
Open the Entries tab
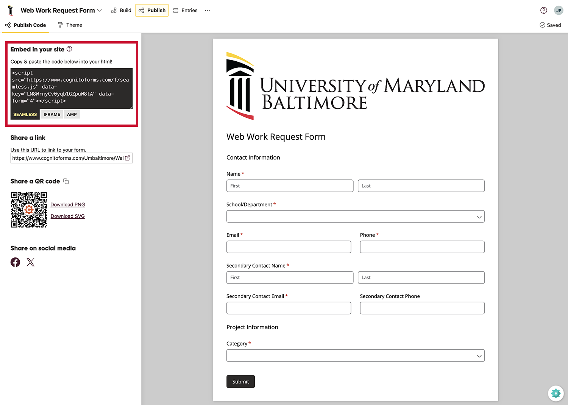click(186, 10)
